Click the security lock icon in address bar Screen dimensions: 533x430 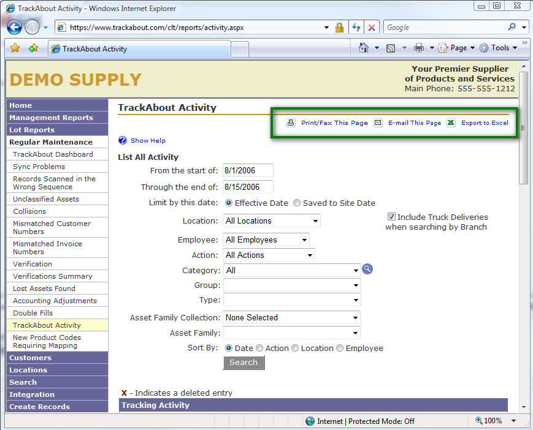[x=339, y=28]
